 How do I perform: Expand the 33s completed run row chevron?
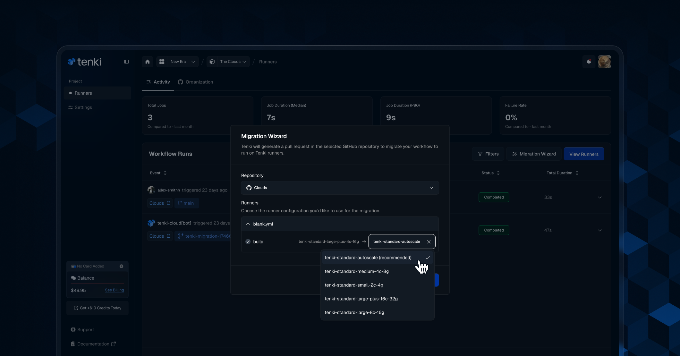tap(599, 197)
